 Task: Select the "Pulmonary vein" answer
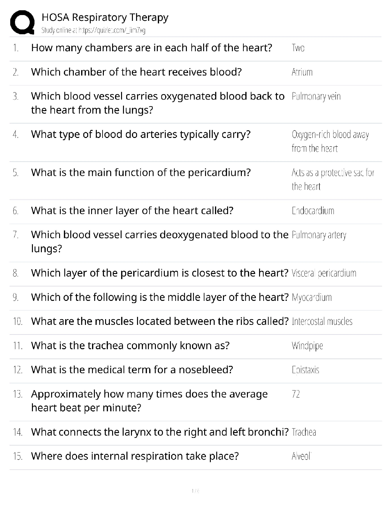316,96
